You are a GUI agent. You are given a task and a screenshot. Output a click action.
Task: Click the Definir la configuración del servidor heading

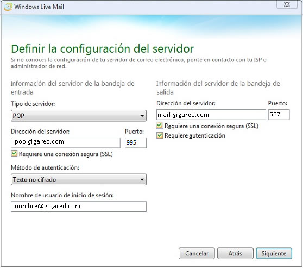103,49
